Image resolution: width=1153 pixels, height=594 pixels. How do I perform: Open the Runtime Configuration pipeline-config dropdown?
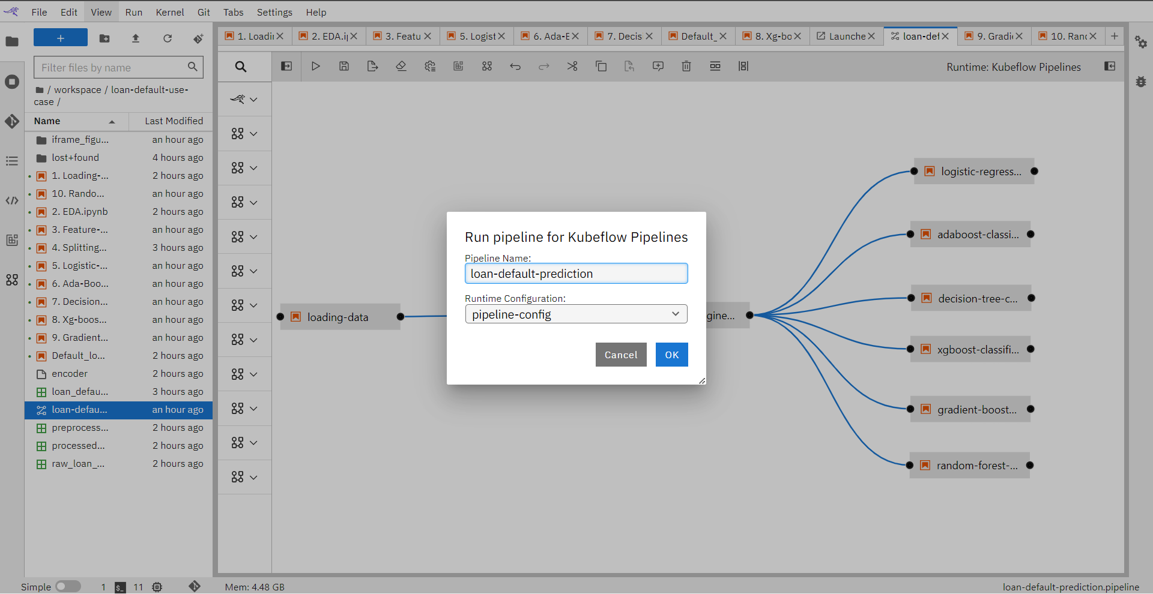tap(576, 314)
